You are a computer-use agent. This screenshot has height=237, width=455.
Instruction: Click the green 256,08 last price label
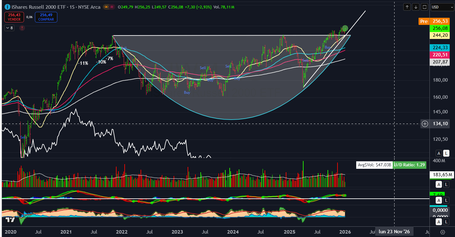pyautogui.click(x=440, y=28)
